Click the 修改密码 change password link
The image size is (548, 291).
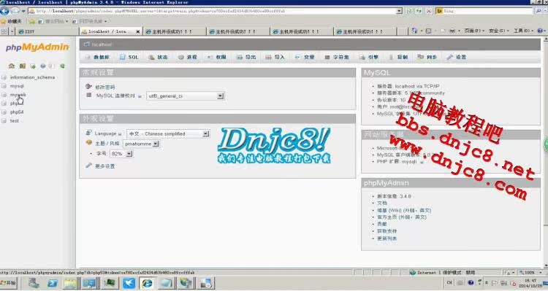[x=104, y=88]
